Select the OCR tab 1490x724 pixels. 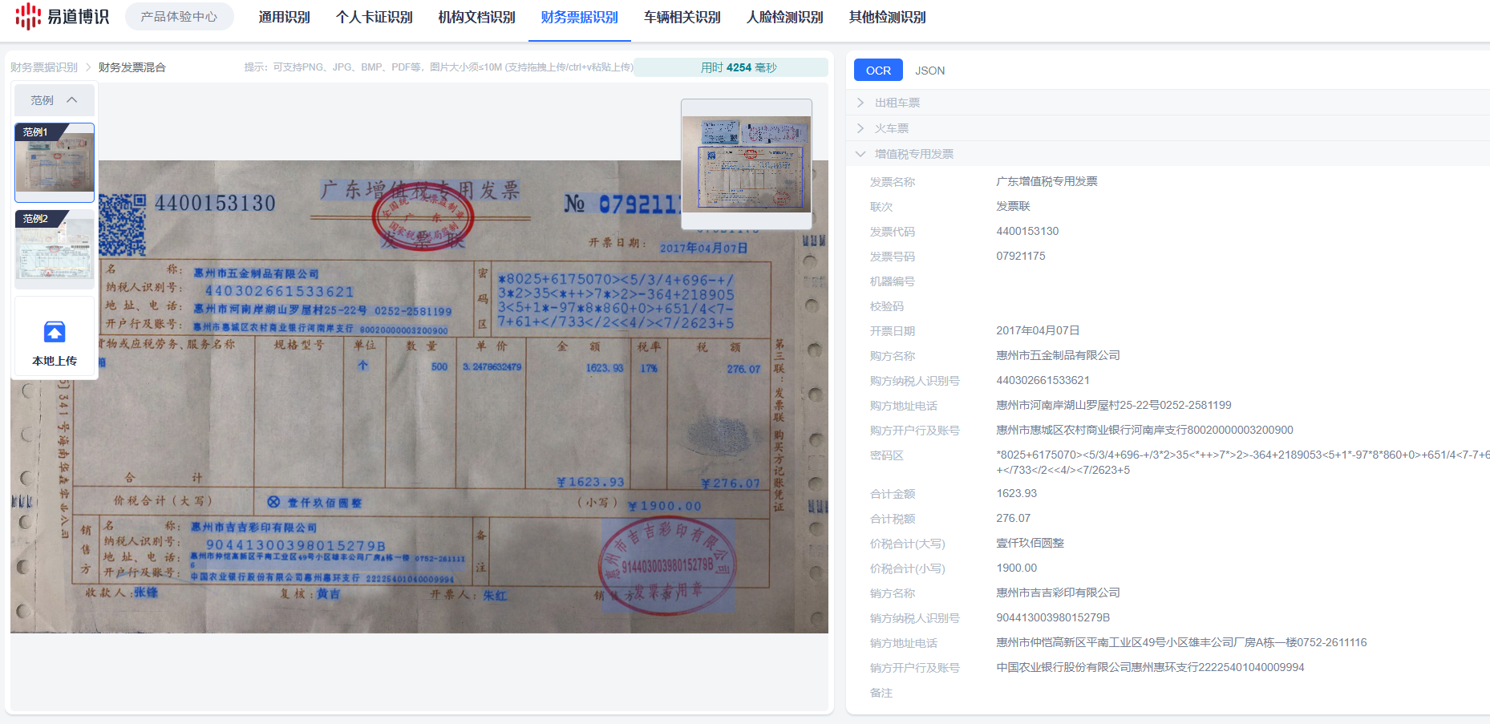[878, 71]
